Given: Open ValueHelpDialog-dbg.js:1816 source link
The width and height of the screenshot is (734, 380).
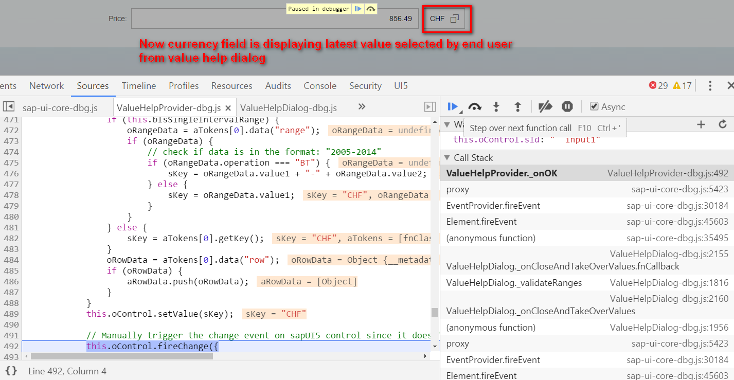Looking at the screenshot, I should point(669,283).
